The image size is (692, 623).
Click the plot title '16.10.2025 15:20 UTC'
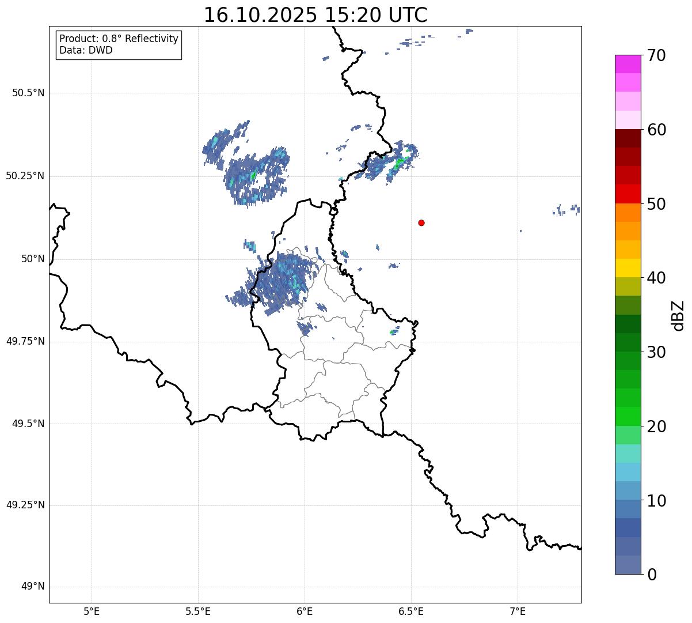point(315,15)
